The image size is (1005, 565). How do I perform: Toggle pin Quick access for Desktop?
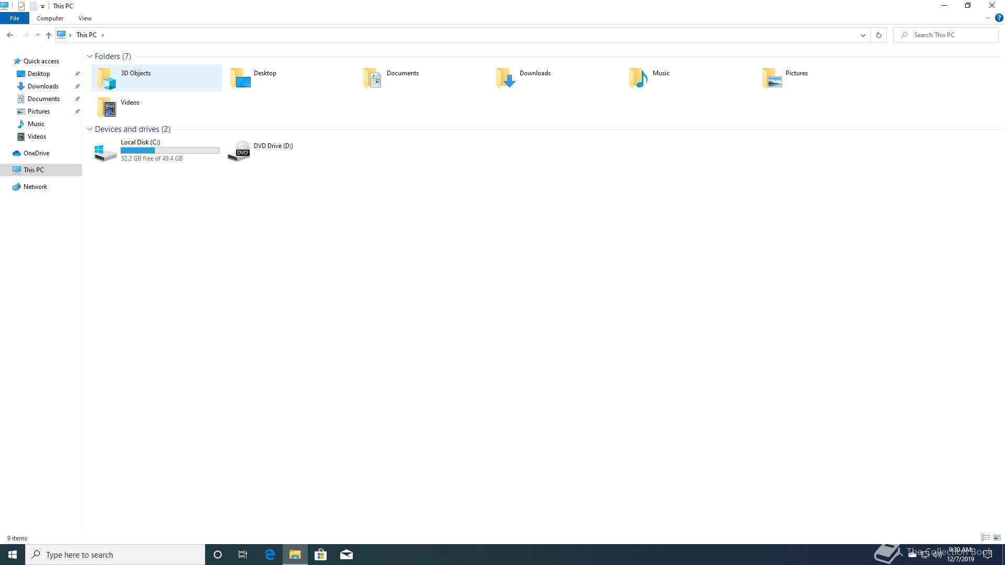77,73
